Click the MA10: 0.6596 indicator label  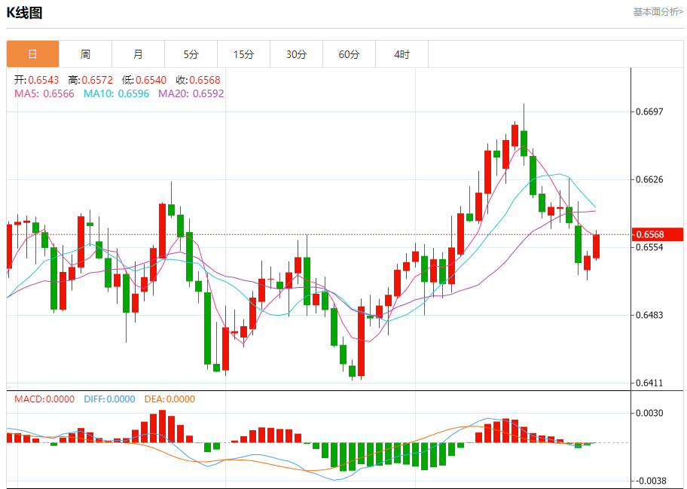(116, 93)
